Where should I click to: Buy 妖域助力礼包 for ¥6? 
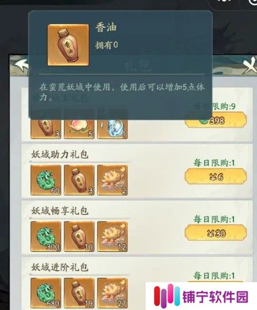click(215, 176)
